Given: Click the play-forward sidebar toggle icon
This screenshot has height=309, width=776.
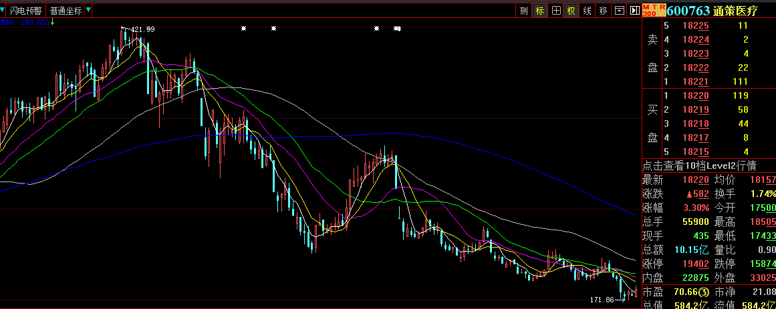Looking at the screenshot, I should [x=634, y=11].
